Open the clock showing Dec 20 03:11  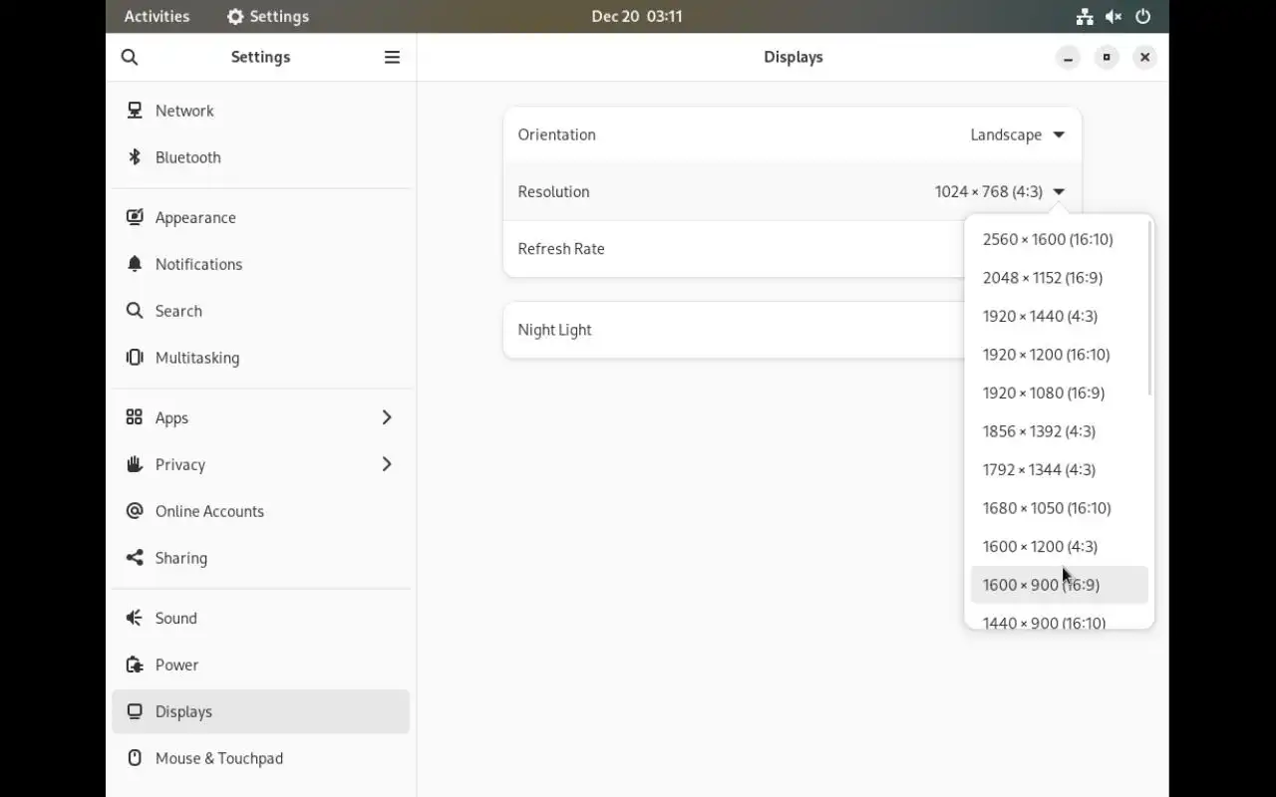[x=637, y=16]
